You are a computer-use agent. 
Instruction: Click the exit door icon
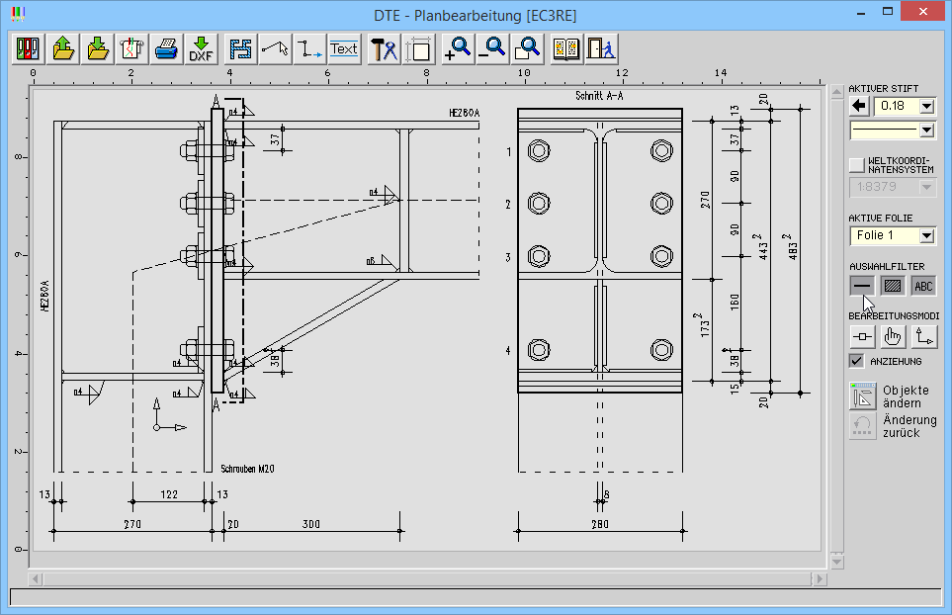601,48
